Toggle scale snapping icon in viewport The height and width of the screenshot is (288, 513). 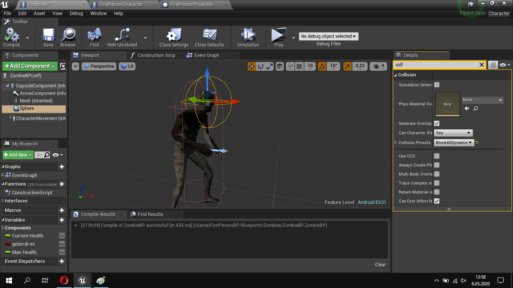click(347, 66)
